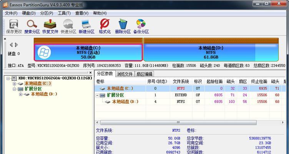289x154 pixels.
Task: Click the 总簇数 value 13107455
Action: 263,148
